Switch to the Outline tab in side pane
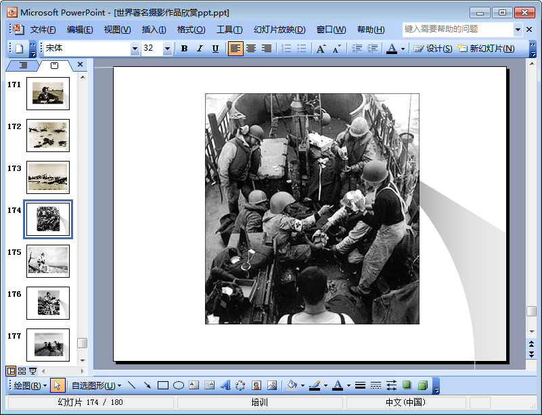Image resolution: width=542 pixels, height=415 pixels. pos(23,66)
